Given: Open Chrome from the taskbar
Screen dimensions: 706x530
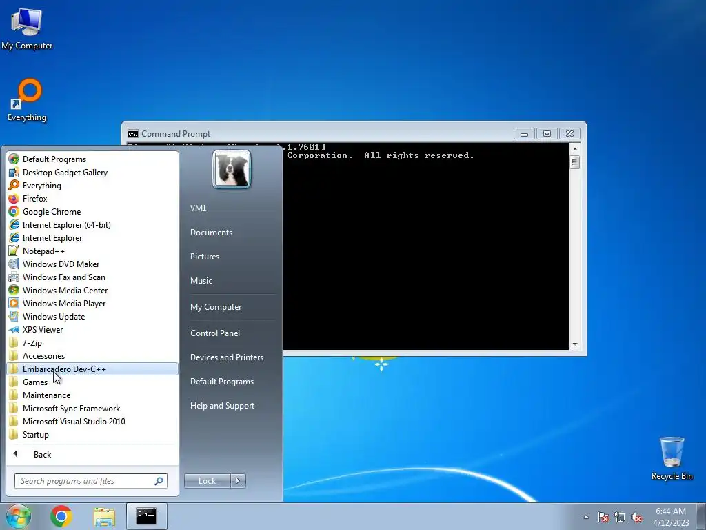Looking at the screenshot, I should [61, 516].
